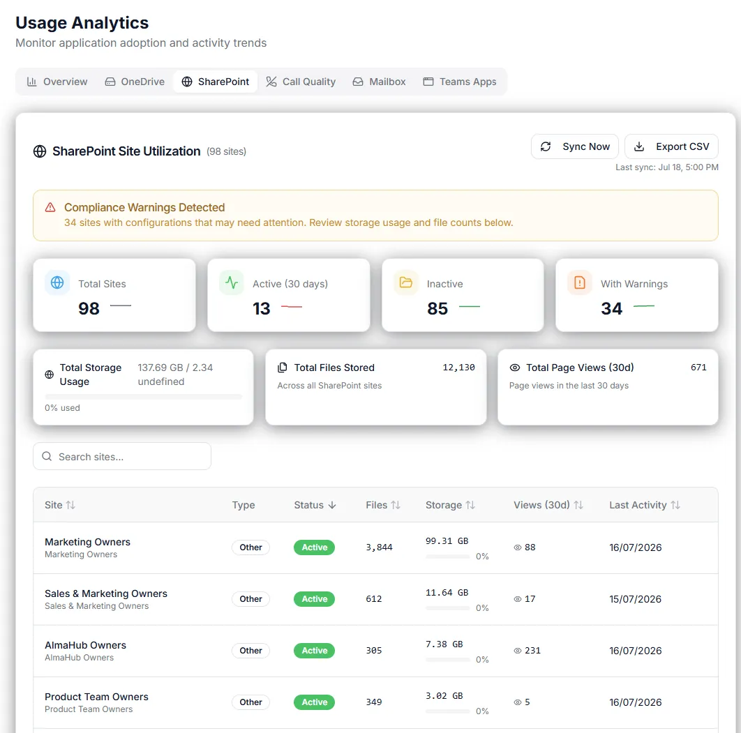The image size is (741, 733).
Task: Sort table by Views (30d) column
Action: (x=548, y=505)
